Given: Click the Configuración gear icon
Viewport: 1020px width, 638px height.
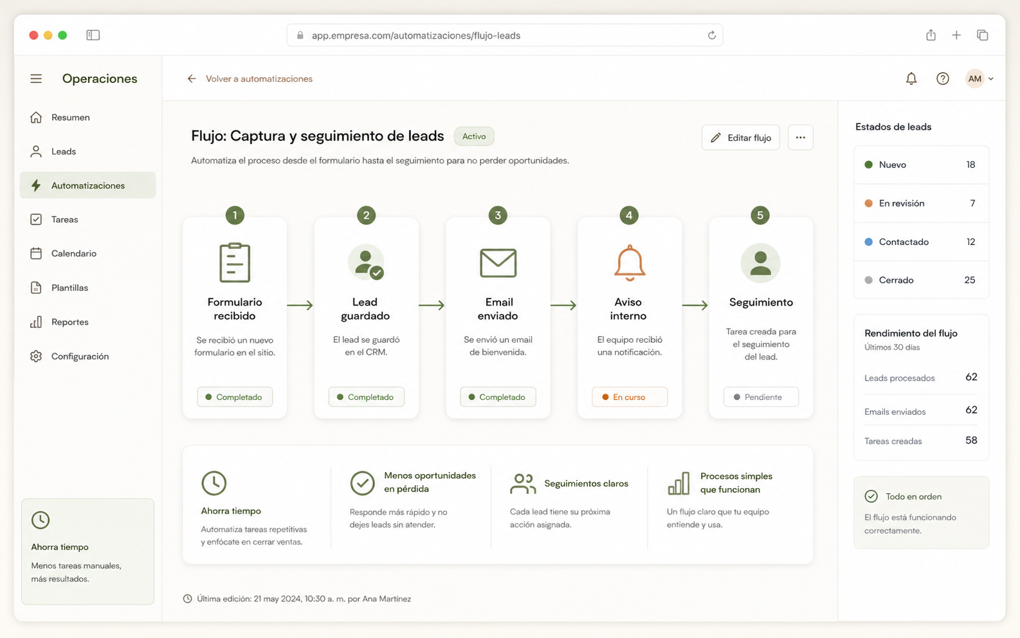Looking at the screenshot, I should pos(36,356).
